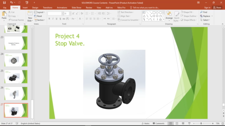The height and width of the screenshot is (126, 225).
Task: Switch to the Transitions tab
Action: pyautogui.click(x=47, y=8)
